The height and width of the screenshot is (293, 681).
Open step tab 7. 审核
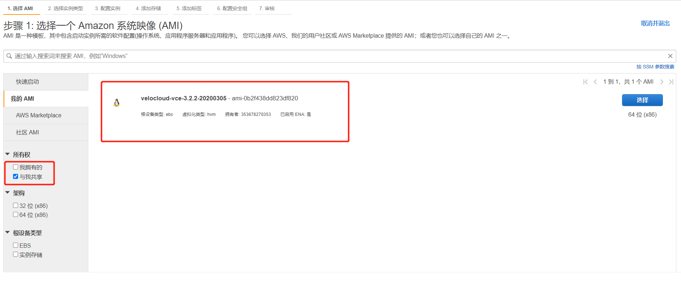point(267,8)
